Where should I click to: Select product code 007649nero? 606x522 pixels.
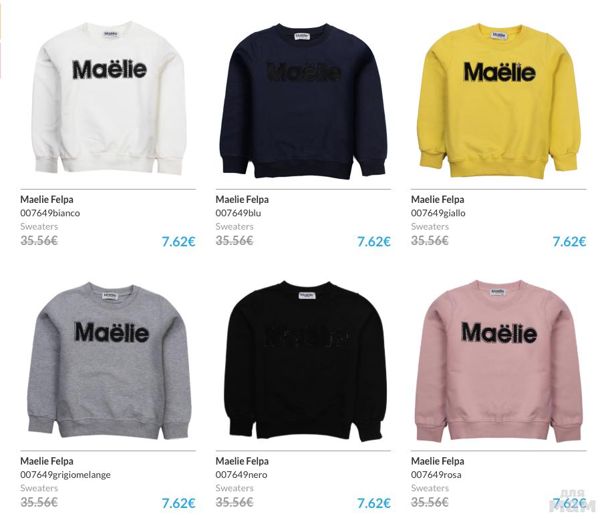pyautogui.click(x=241, y=475)
